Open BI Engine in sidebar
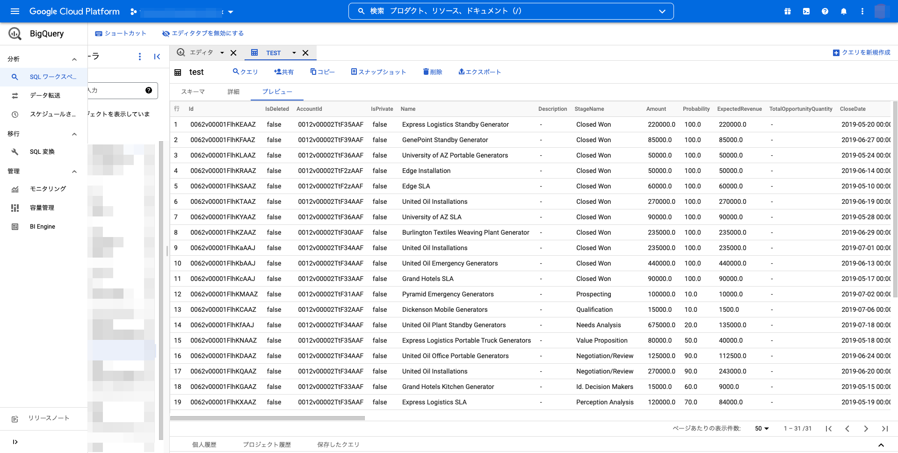 pos(43,226)
